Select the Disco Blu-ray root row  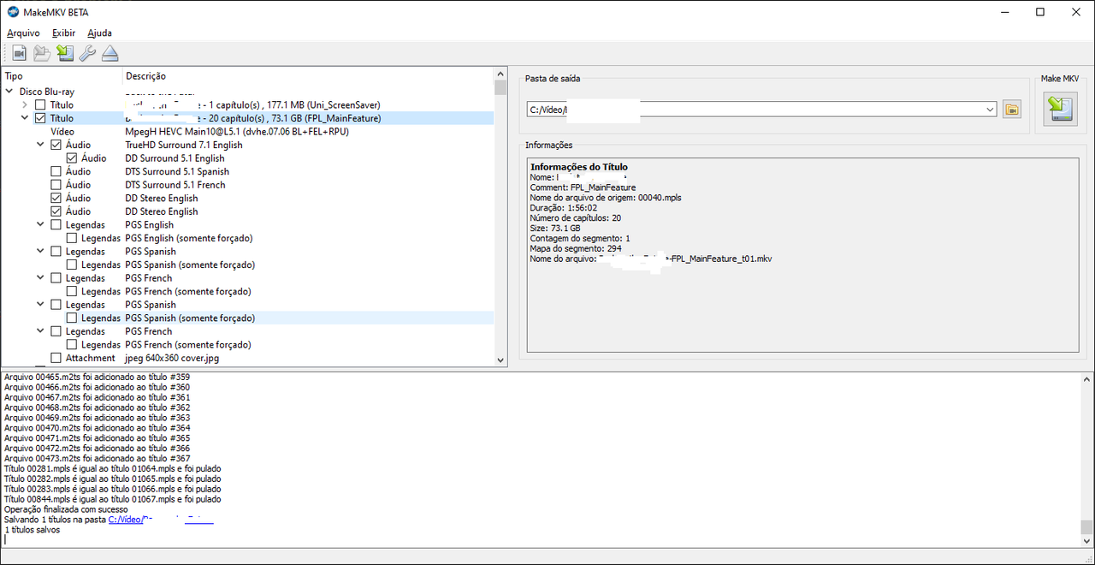247,92
